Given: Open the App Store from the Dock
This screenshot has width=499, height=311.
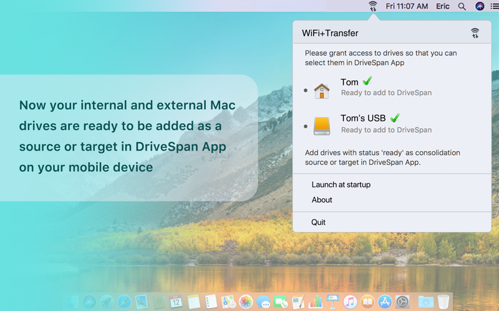Looking at the screenshot, I should 385,301.
